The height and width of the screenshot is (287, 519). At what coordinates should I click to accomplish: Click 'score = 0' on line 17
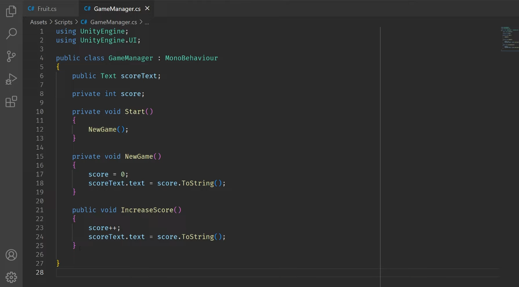107,174
